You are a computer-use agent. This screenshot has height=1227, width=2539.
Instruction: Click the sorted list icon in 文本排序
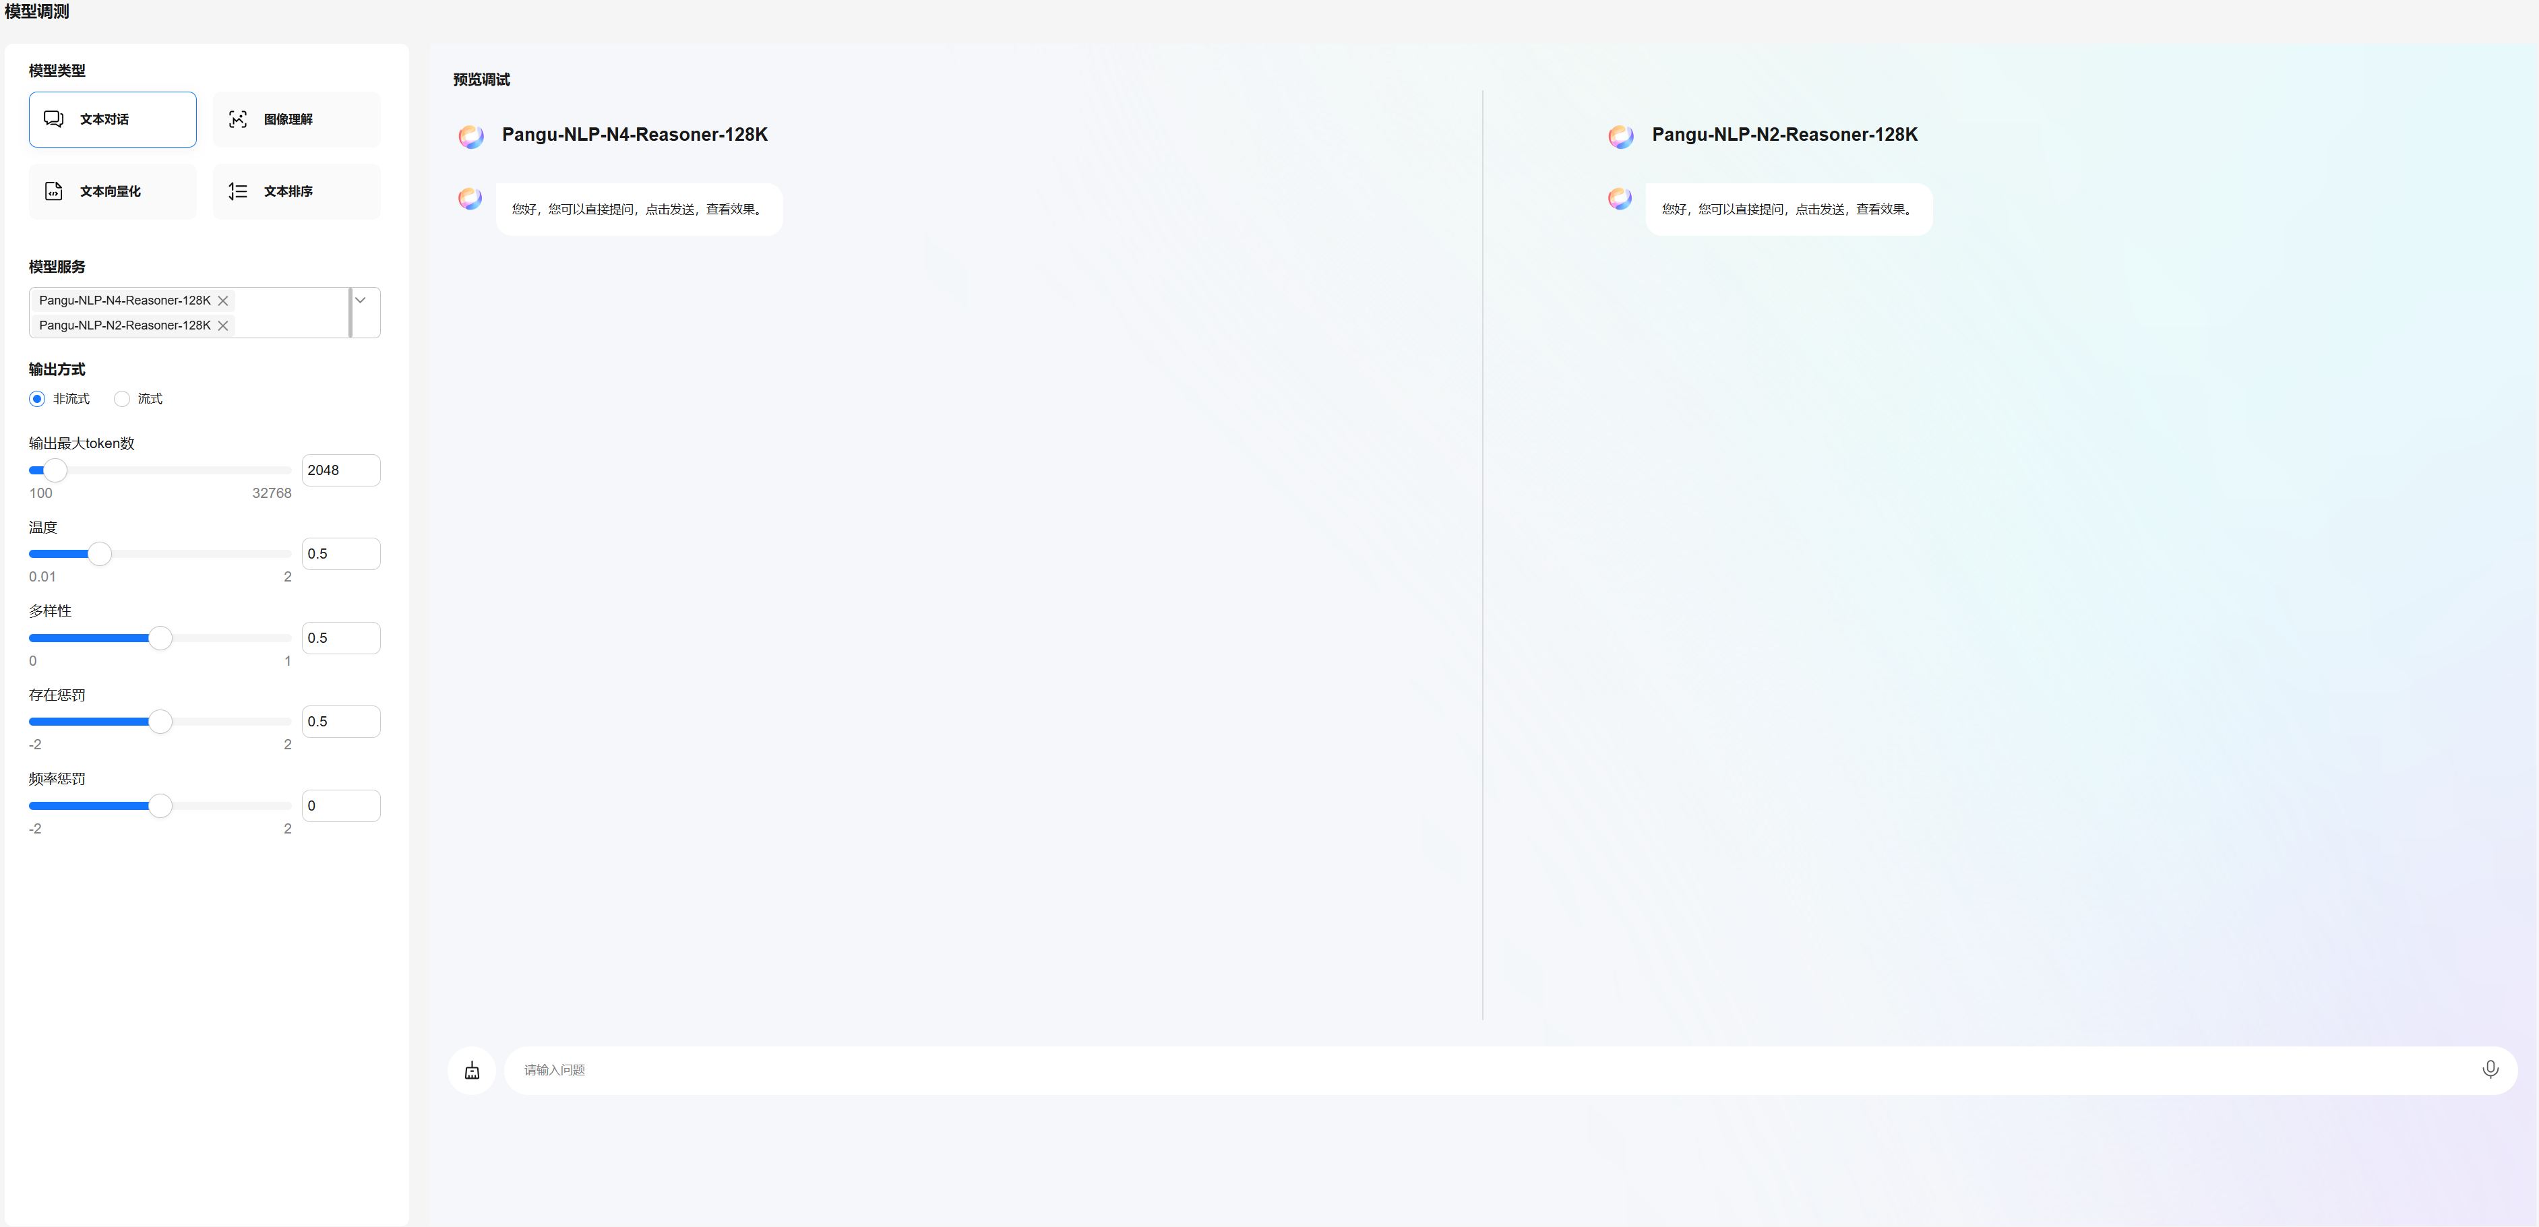click(x=237, y=191)
